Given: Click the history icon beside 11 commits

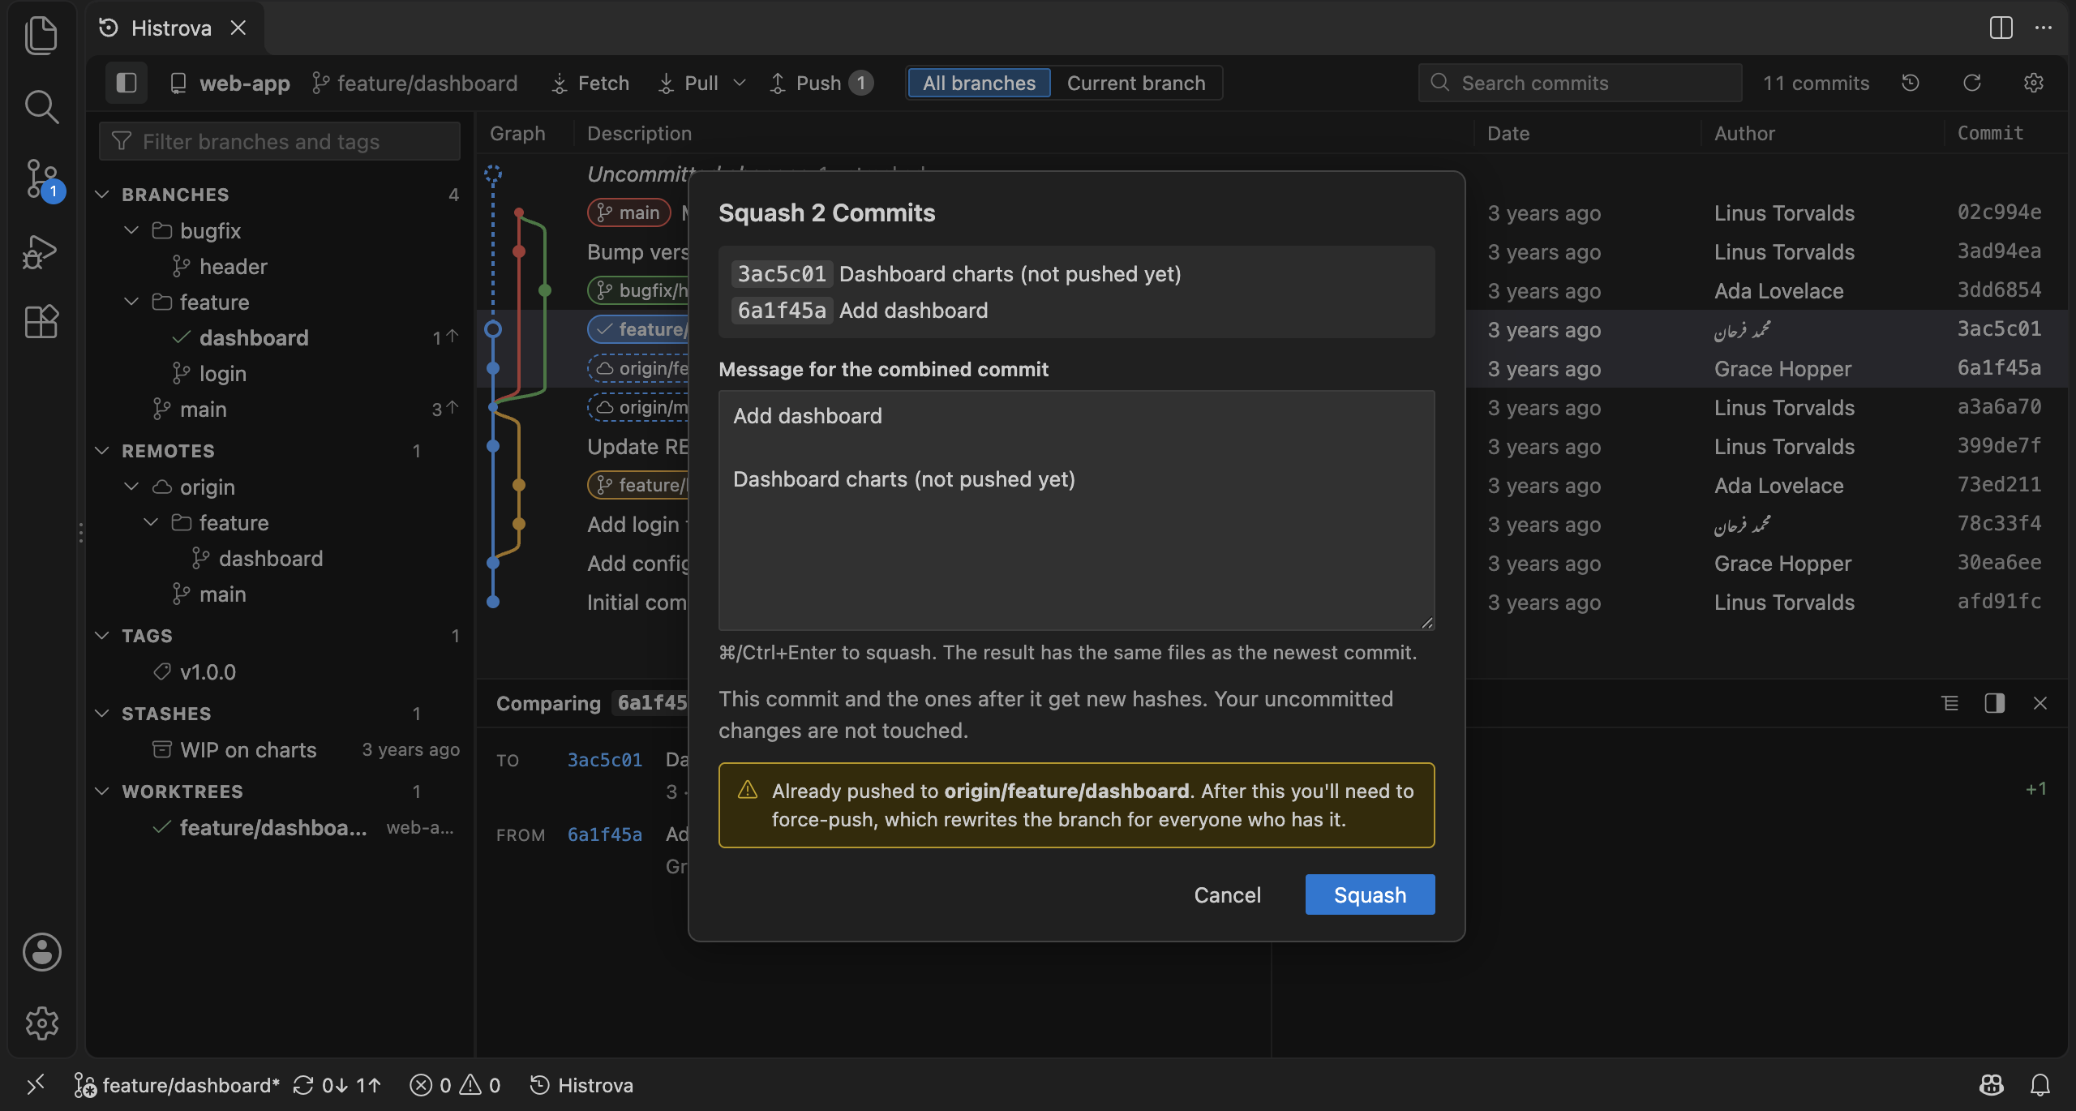Looking at the screenshot, I should coord(1911,83).
